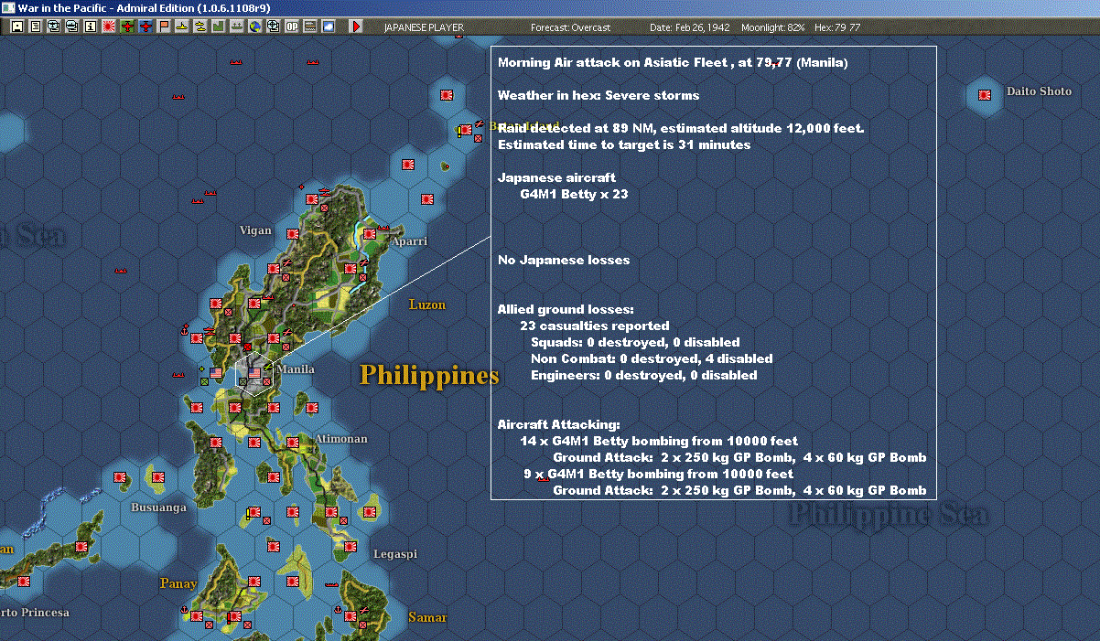Viewport: 1100px width, 641px height.
Task: Click the 'No Japanese losses' line
Action: [x=564, y=261]
